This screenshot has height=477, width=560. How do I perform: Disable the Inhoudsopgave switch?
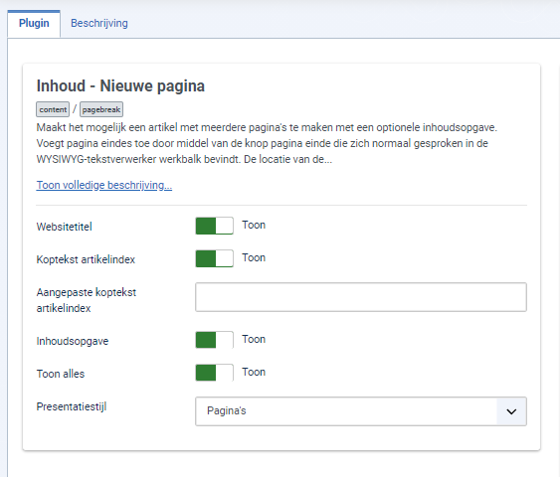(x=214, y=340)
